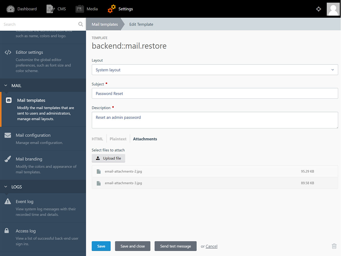Open the Dashboard speedometer icon
Viewport: 341px width, 256px height.
click(x=11, y=9)
